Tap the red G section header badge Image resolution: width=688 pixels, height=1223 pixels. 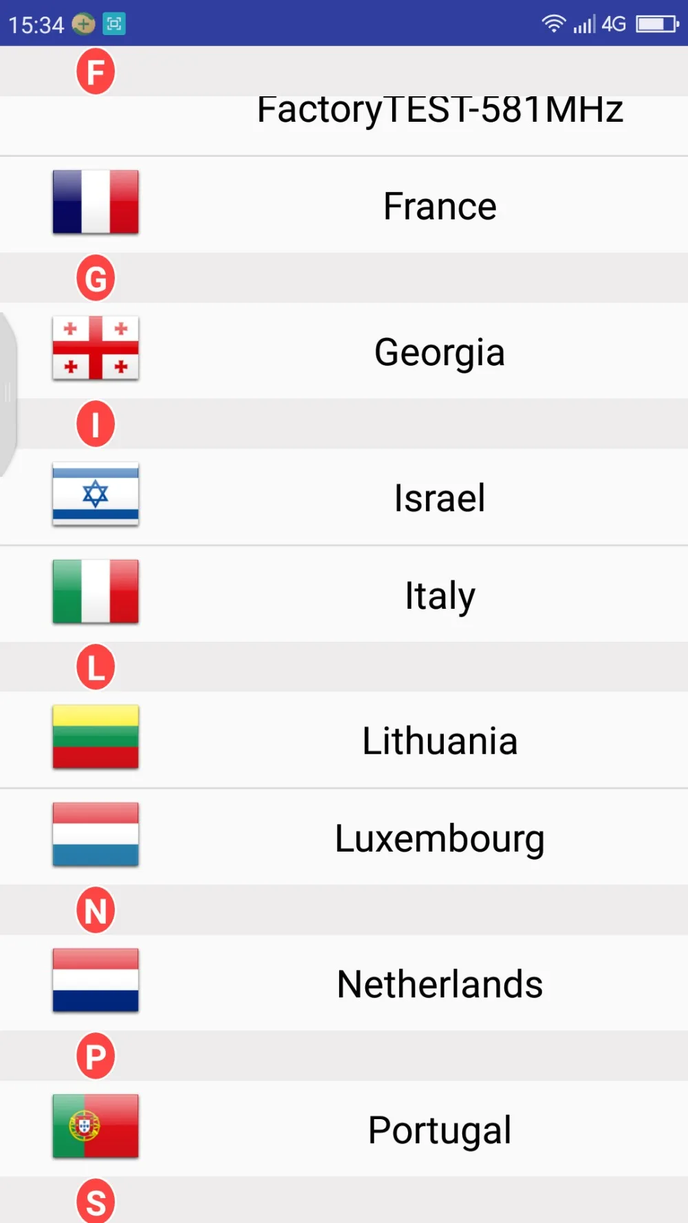(x=96, y=279)
